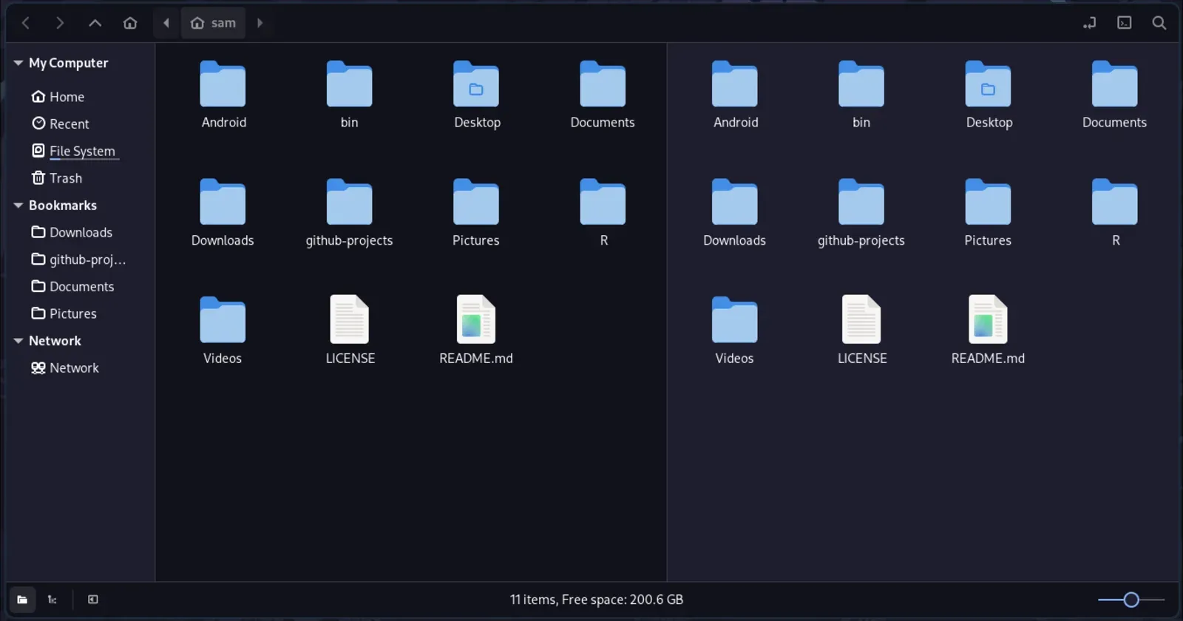Toggle the location entry icon in the toolbar

(x=1089, y=23)
